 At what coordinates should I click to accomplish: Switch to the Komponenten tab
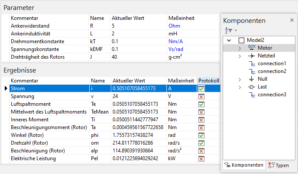click(244, 165)
